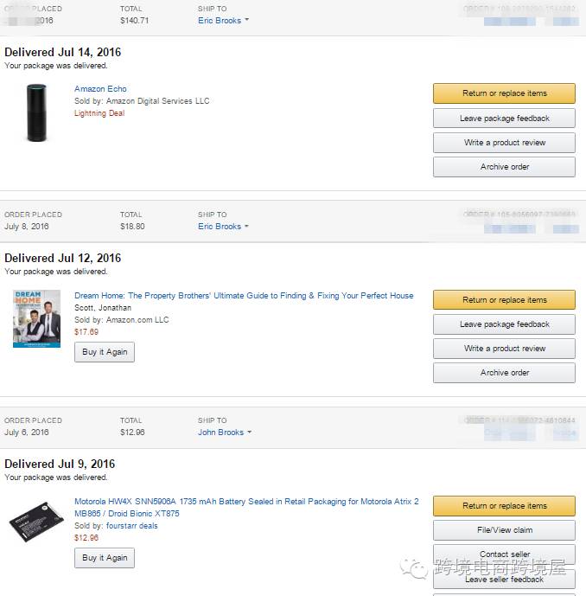This screenshot has height=596, width=586.
Task: Archive the Amazon Echo order
Action: coord(504,167)
